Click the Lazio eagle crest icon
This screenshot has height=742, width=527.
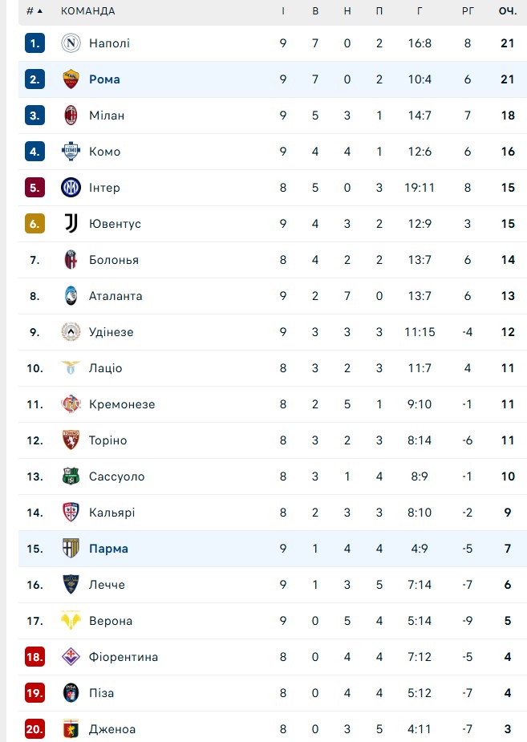71,368
